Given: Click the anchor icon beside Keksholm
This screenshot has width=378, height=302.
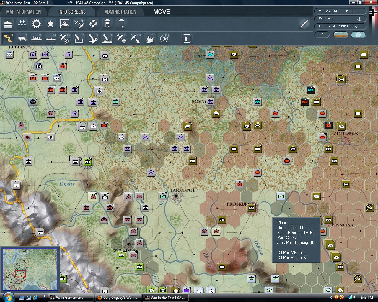Looking at the screenshot, I should point(359,19).
